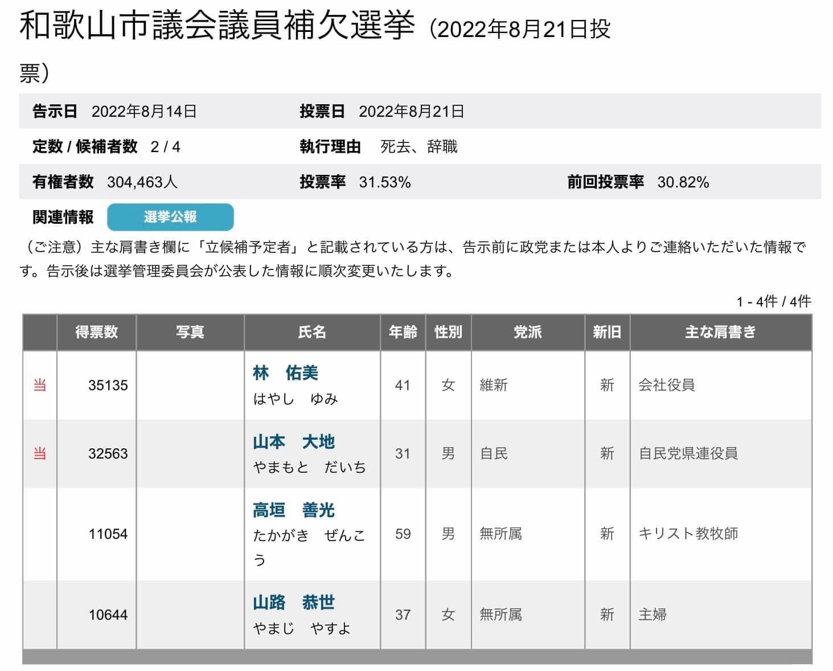Select the 執行理由 value 死去、辞職

pyautogui.click(x=419, y=147)
